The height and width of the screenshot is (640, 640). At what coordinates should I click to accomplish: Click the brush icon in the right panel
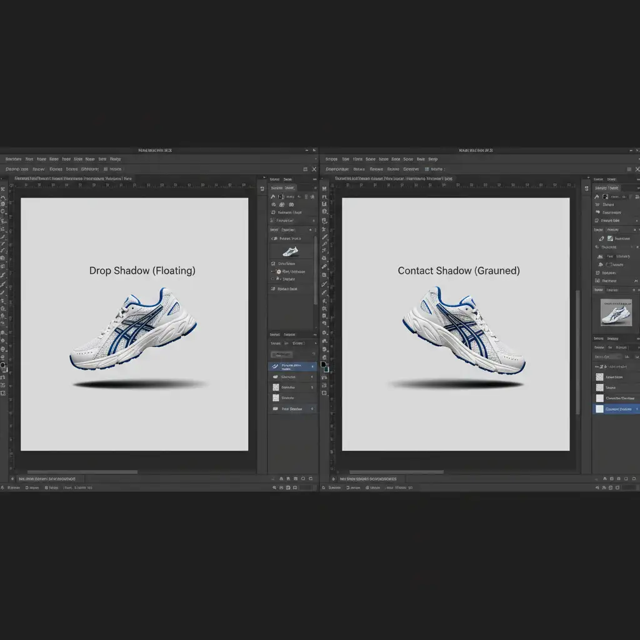[602, 238]
